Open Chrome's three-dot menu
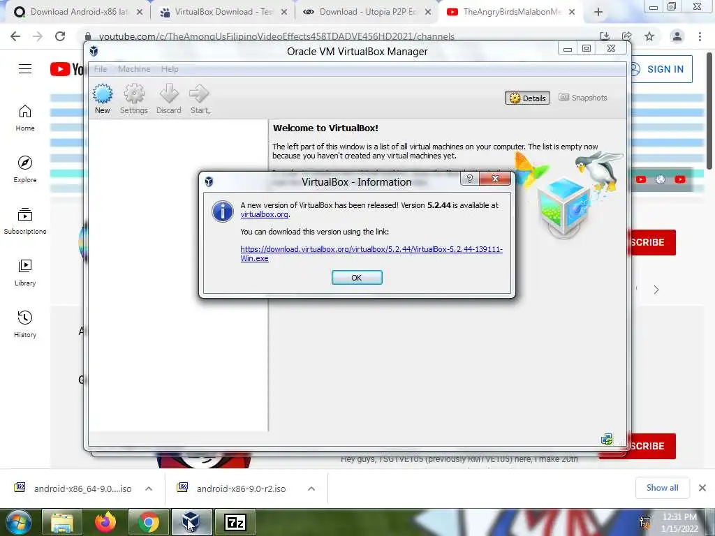Viewport: 715px width, 536px height. point(700,36)
